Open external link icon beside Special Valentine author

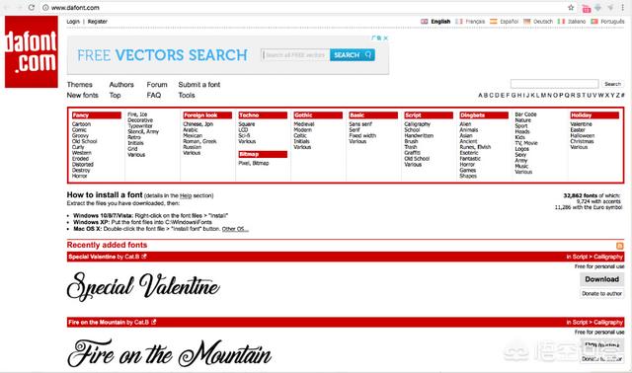[144, 257]
